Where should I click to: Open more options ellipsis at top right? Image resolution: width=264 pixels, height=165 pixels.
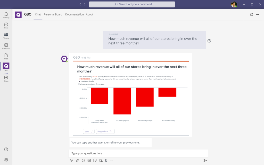pyautogui.click(x=258, y=14)
